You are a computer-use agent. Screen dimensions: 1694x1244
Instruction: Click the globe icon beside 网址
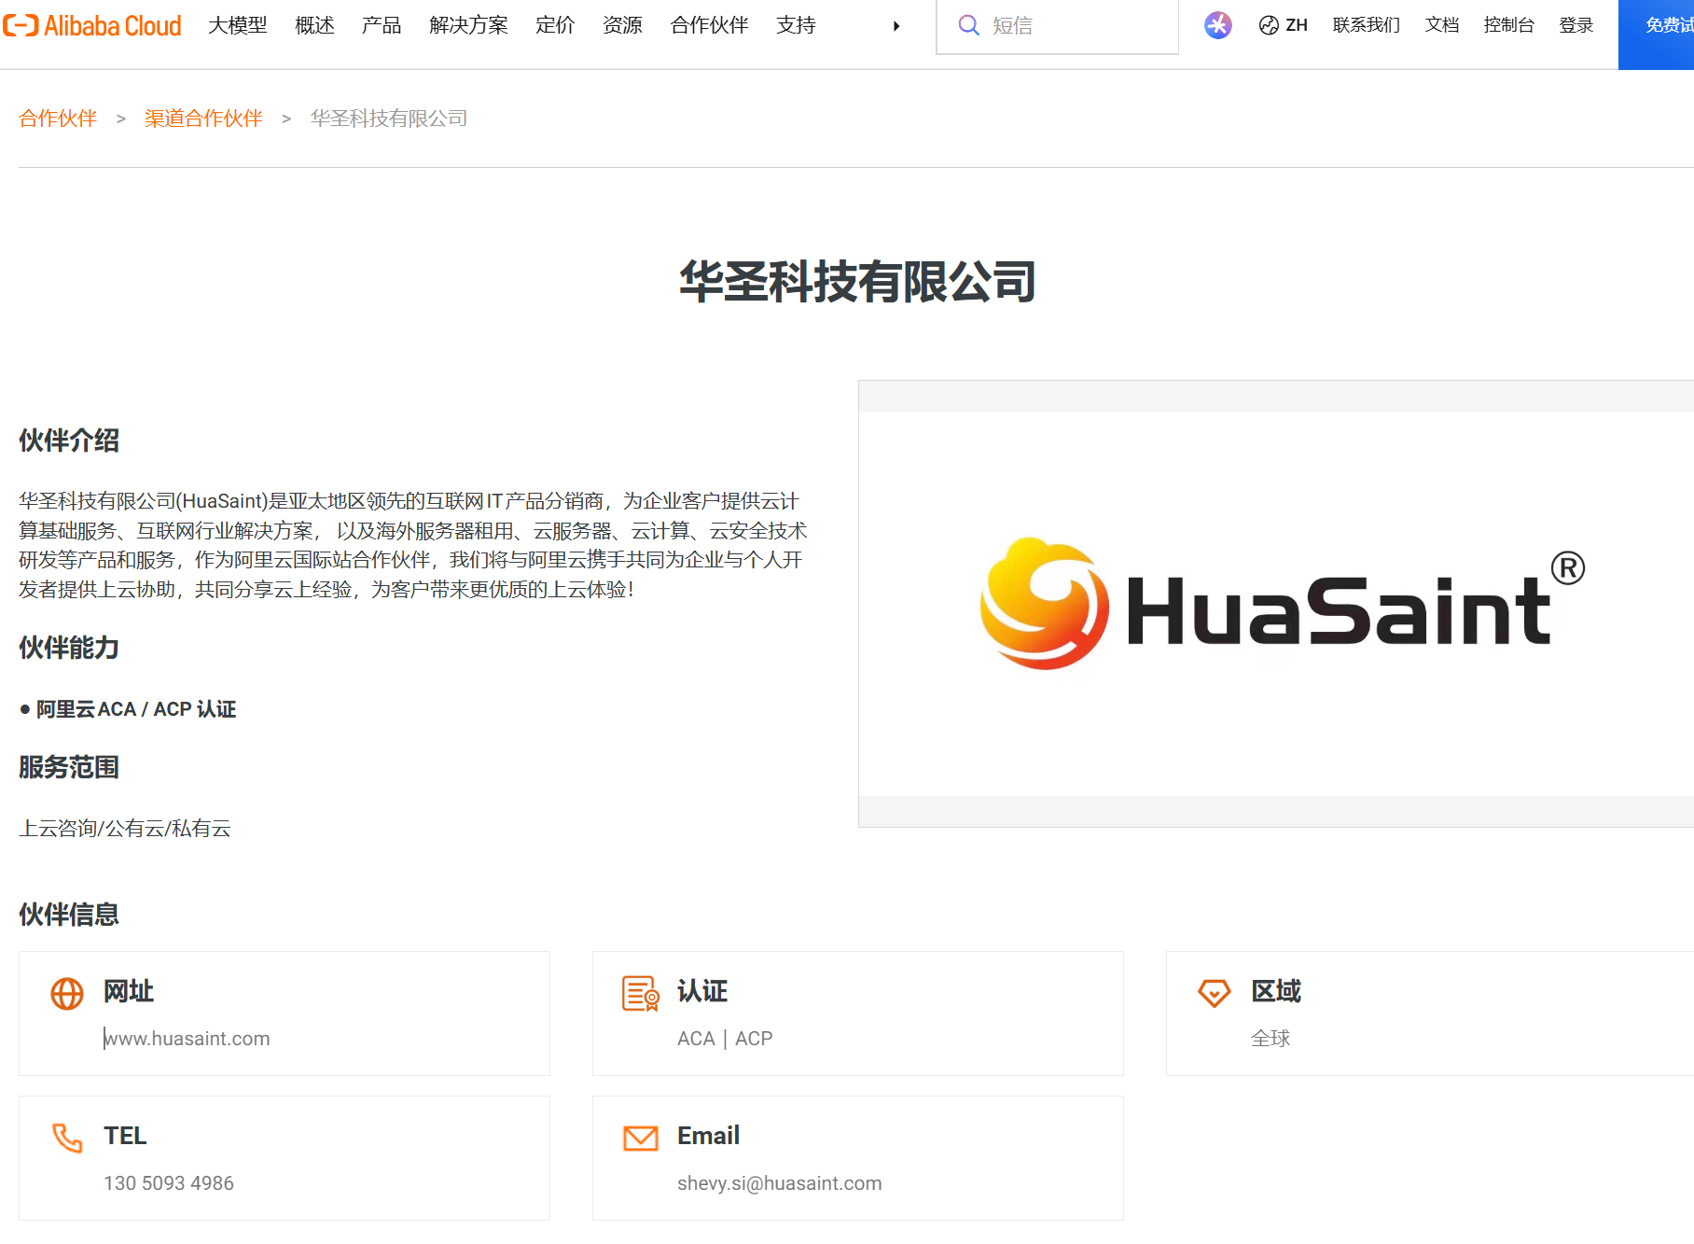point(67,993)
